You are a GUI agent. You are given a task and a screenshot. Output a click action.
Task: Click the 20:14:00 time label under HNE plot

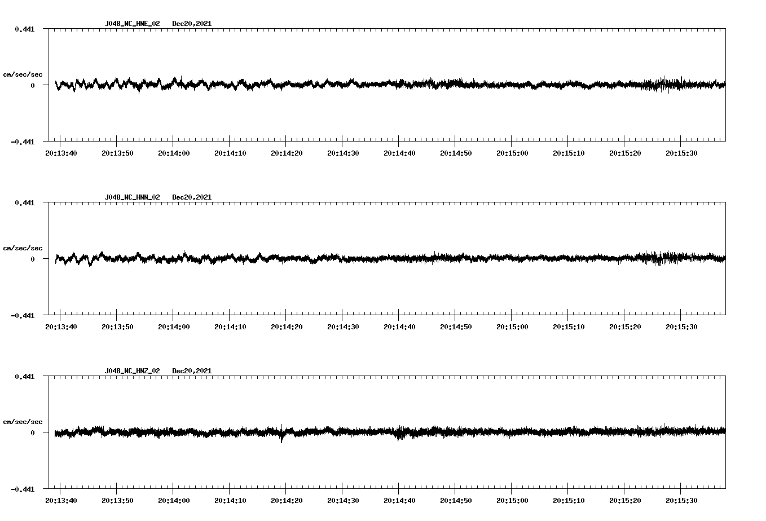tap(174, 153)
